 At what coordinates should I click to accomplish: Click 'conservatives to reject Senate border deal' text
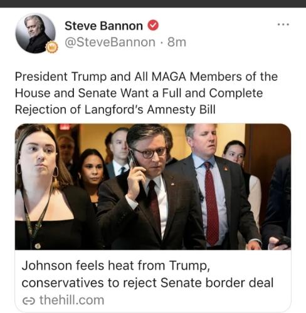(x=147, y=283)
